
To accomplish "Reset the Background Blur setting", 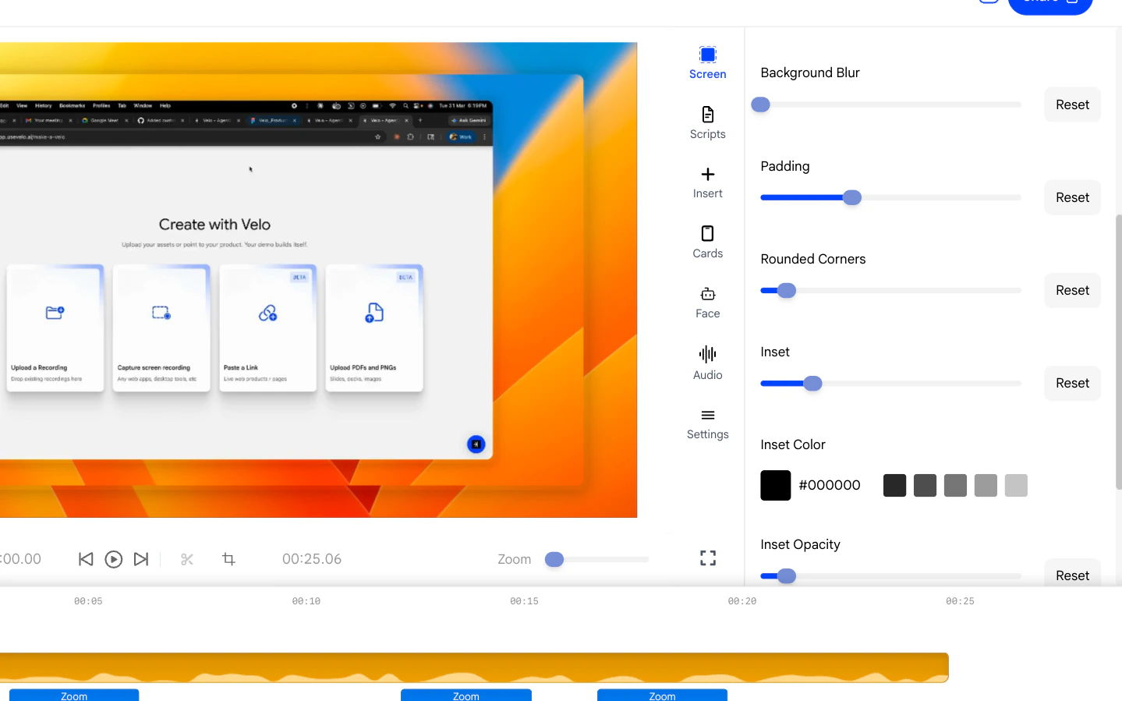I will (x=1072, y=104).
